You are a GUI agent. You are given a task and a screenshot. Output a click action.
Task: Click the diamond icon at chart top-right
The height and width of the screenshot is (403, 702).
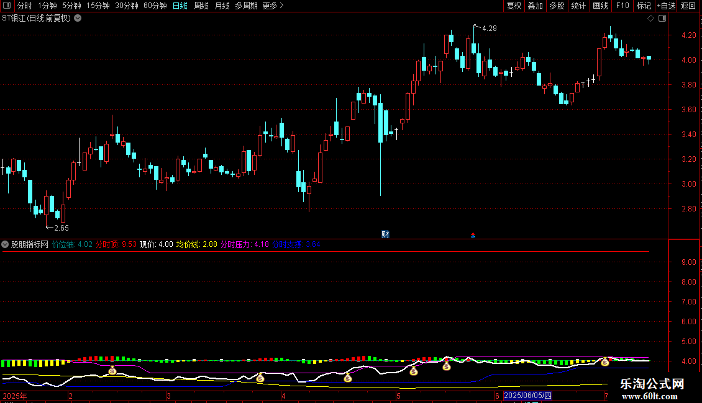(651, 19)
